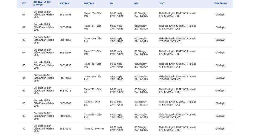This screenshot has width=256, height=135.
Task: Click station code EC530003
Action: (x=65, y=103)
